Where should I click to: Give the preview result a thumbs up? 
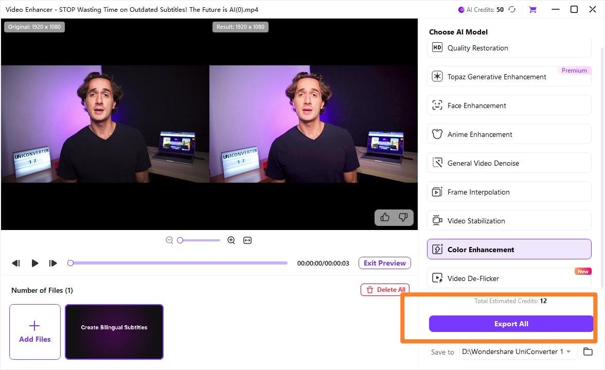click(385, 218)
